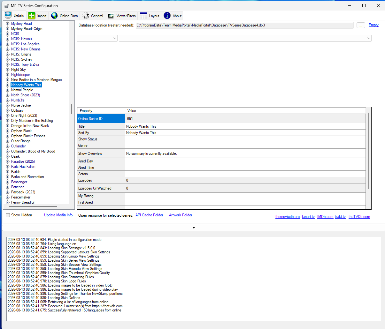Click the Update Media Info link
The image size is (385, 329).
tap(58, 215)
